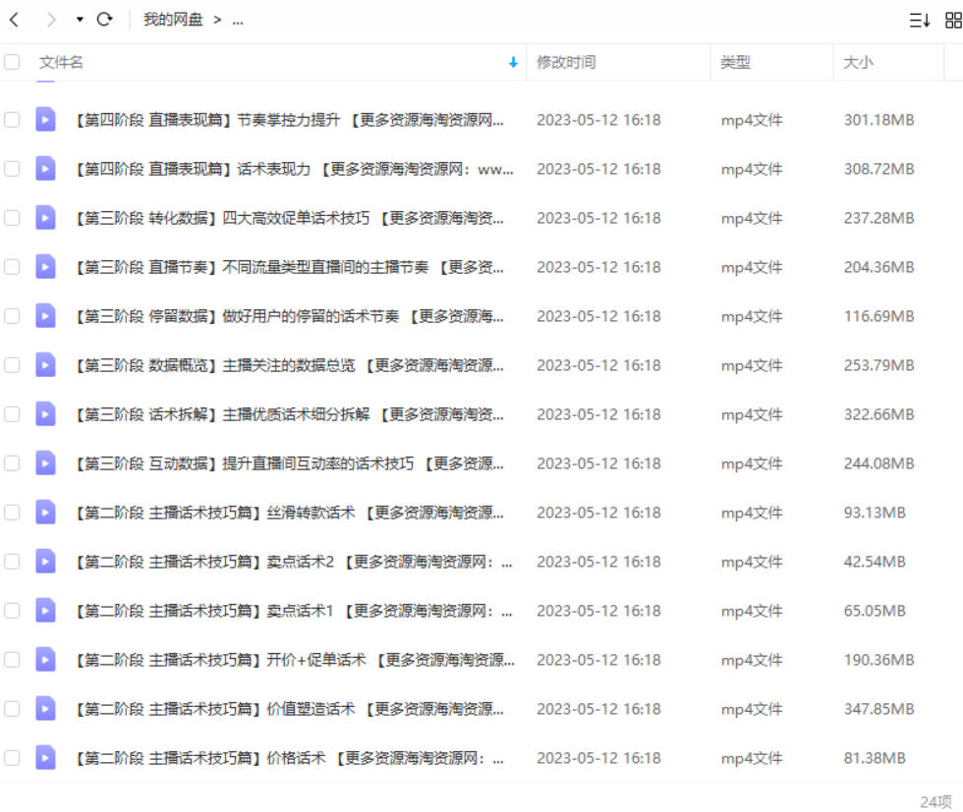The image size is (963, 812).
Task: Open the navigation history dropdown arrow
Action: coord(80,20)
